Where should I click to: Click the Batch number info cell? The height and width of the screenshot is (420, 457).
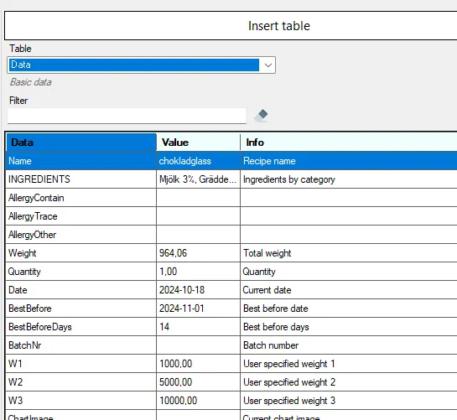click(349, 345)
